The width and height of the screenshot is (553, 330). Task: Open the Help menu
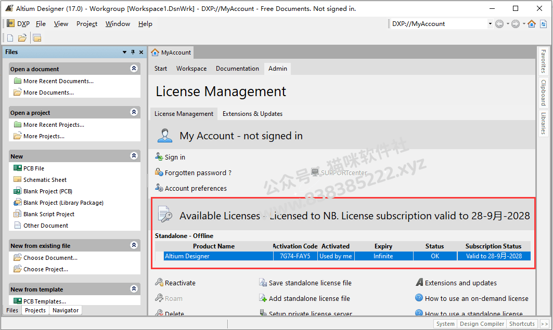tap(145, 23)
